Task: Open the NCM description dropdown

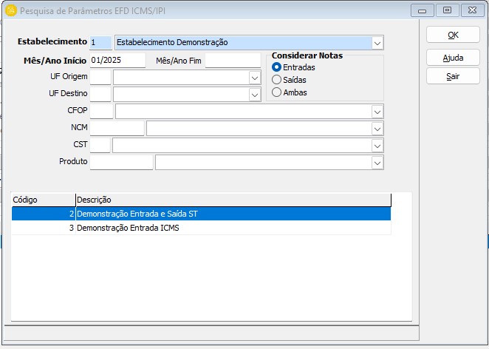Action: (x=377, y=128)
